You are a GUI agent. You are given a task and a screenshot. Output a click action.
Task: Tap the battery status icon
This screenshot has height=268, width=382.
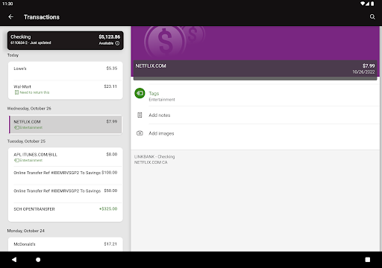click(x=372, y=4)
